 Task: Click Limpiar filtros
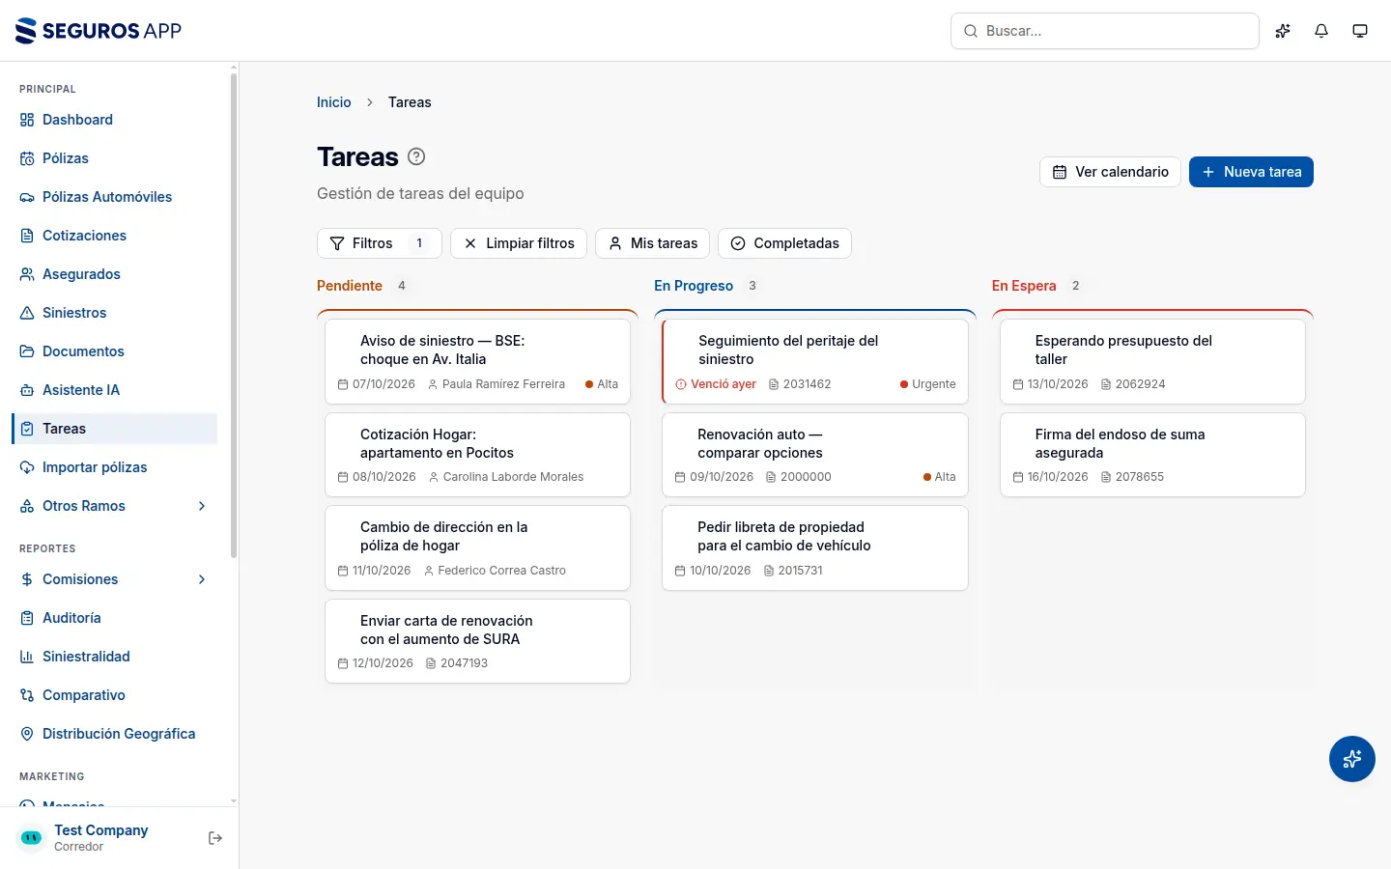tap(519, 243)
